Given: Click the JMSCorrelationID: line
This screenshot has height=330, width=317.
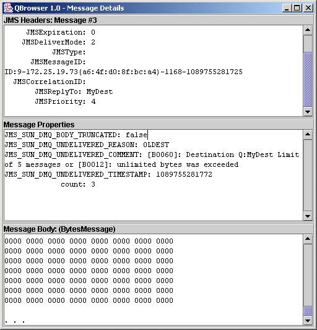Looking at the screenshot, I should click(50, 82).
